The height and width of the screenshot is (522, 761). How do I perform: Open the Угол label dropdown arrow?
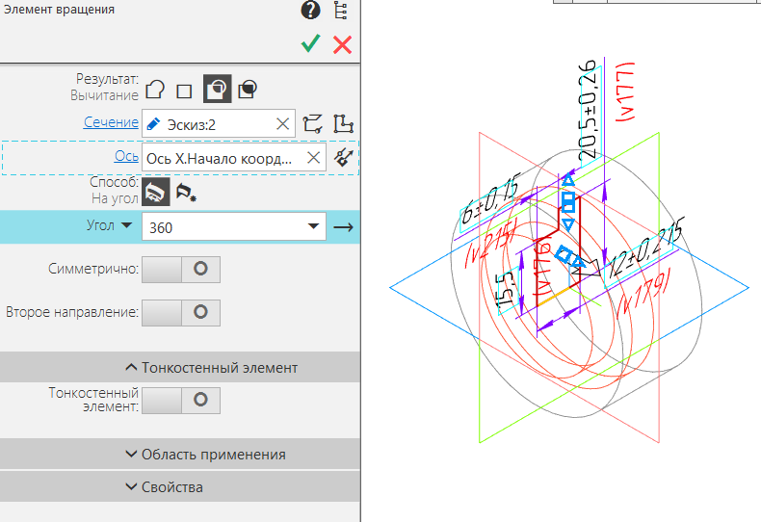pos(126,225)
